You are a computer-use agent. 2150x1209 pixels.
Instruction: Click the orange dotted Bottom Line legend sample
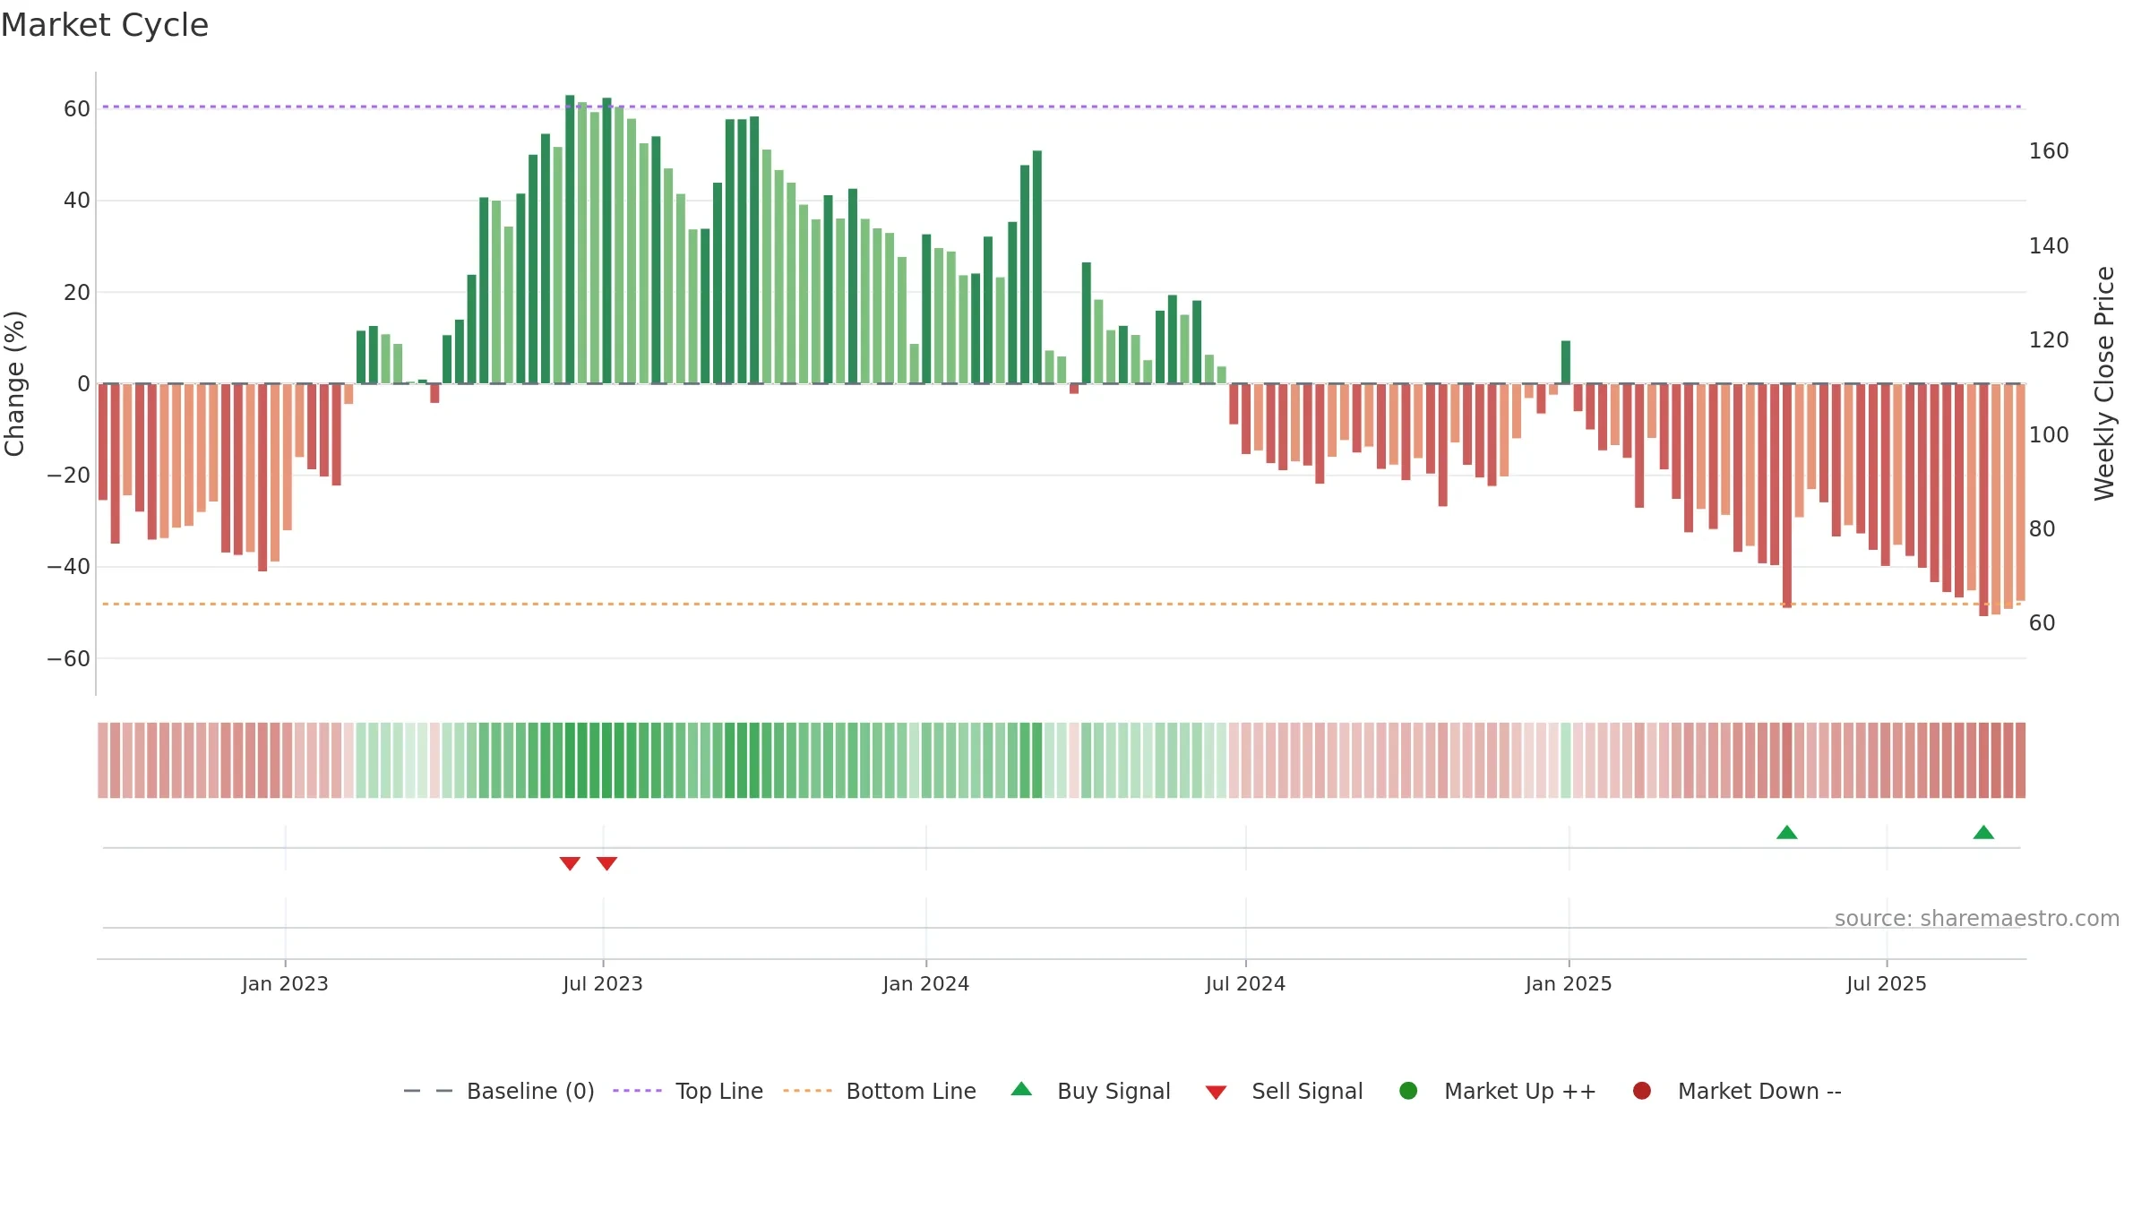pyautogui.click(x=807, y=1091)
